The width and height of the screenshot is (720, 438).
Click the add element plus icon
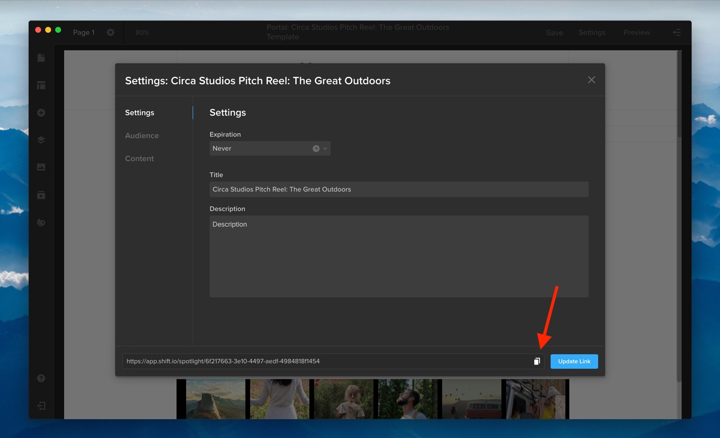(x=41, y=113)
